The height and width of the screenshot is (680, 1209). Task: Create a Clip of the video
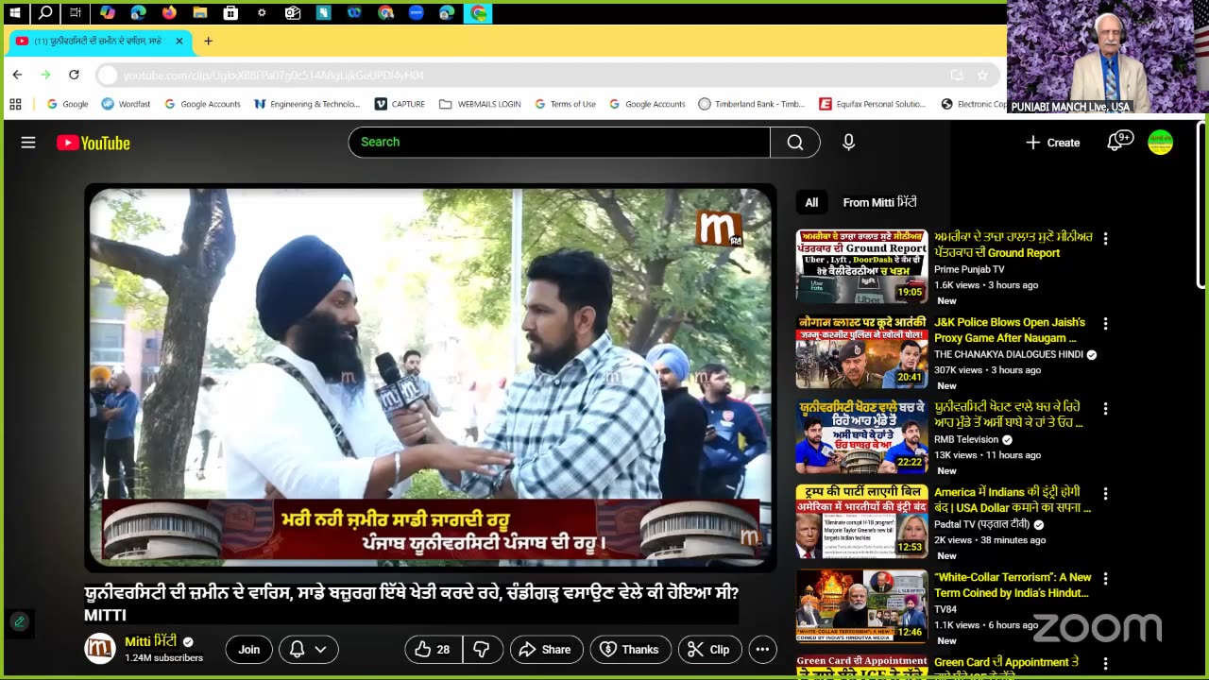(x=709, y=649)
